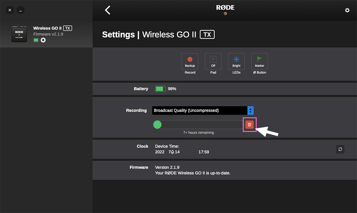357x213 pixels.
Task: Click the device date 2022 value
Action: [160, 152]
